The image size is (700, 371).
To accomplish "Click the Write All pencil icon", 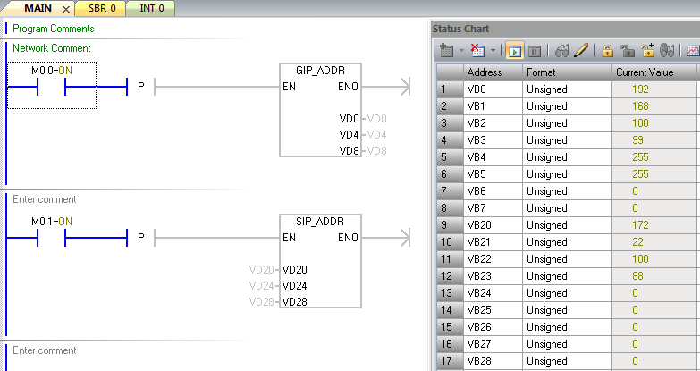I will coord(581,51).
